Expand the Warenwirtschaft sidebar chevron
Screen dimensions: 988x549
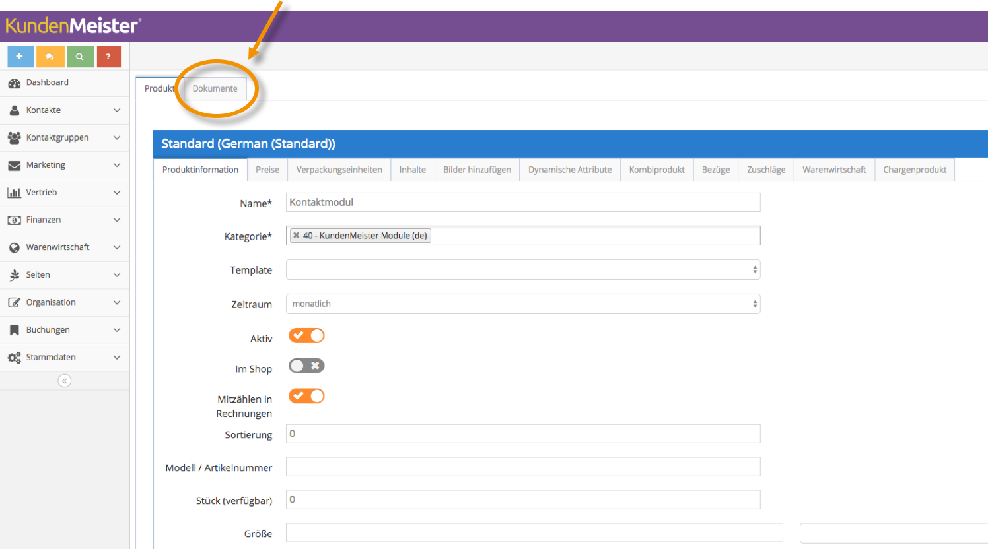tap(117, 247)
